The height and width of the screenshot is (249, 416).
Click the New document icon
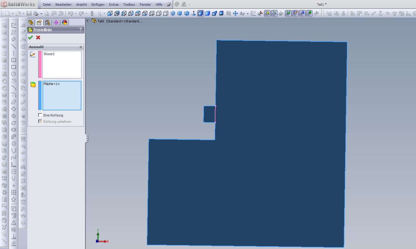[7, 13]
